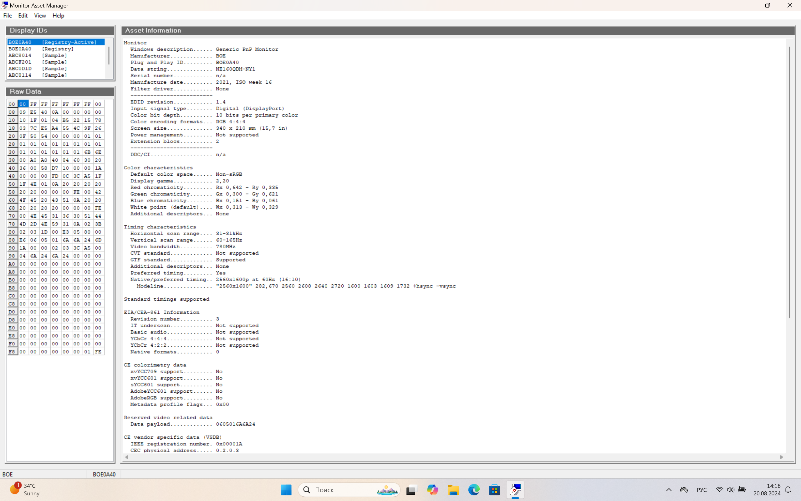Select ABCF201 [Sample] display ID
Screen dimensions: 801x501
pos(38,62)
